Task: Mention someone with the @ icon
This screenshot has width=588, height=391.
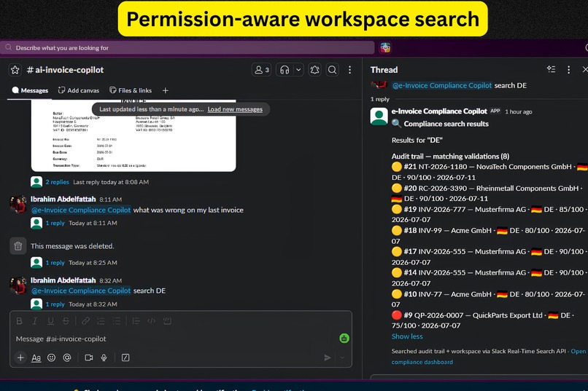Action: coord(66,358)
